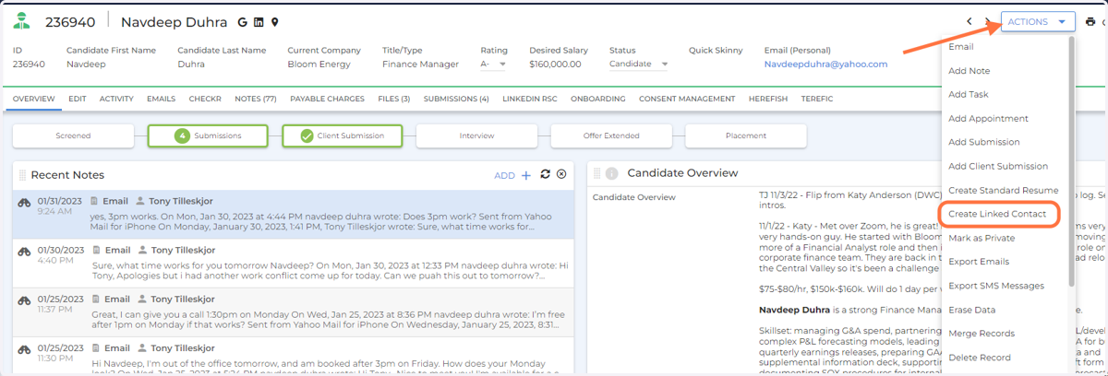Viewport: 1108px width, 376px height.
Task: Choose Create Standard Resume
Action: 1005,190
